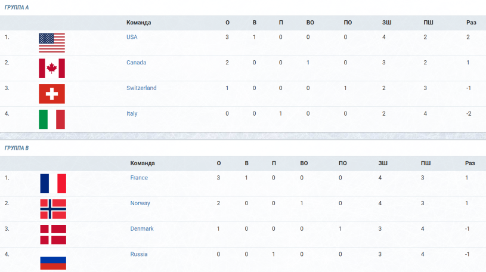This screenshot has height=272, width=486.
Task: Select the Группа A heading
Action: point(17,7)
